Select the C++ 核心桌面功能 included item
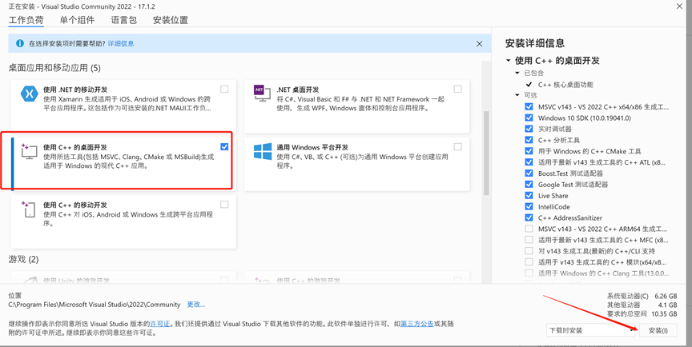Screen dimensions: 692x347 [x=565, y=84]
